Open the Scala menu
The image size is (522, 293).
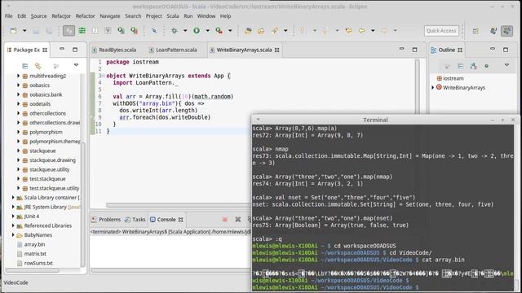coord(172,16)
